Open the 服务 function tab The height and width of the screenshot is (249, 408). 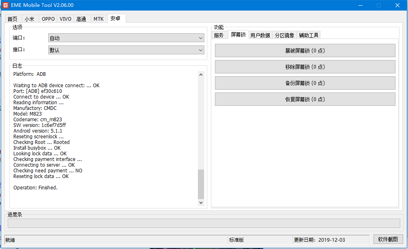click(219, 35)
